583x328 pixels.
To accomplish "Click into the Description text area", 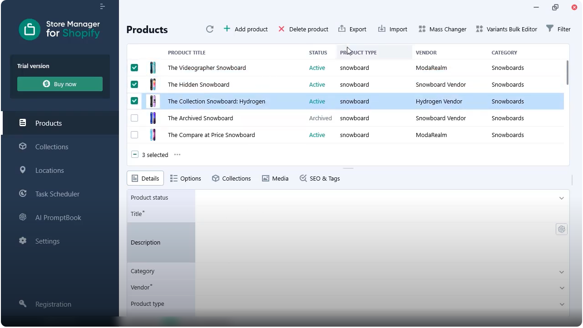I will tap(382, 243).
